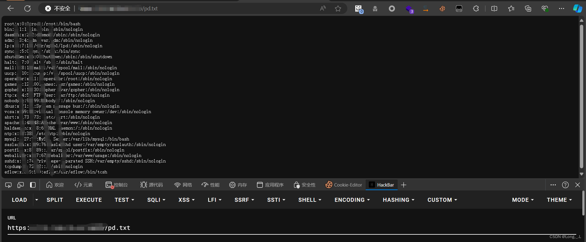Switch to the 控制台 console tab
Image resolution: width=586 pixels, height=242 pixels.
117,185
